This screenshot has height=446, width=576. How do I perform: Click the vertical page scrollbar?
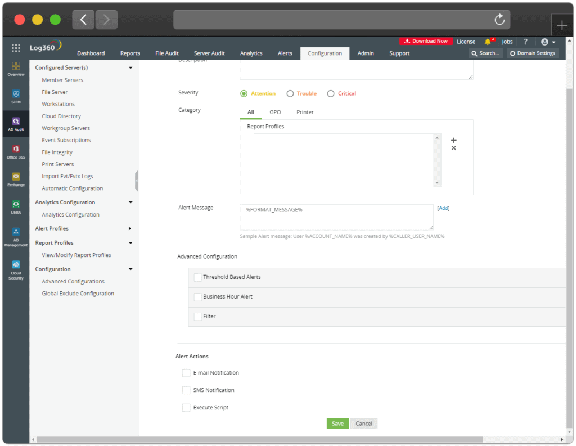569,257
